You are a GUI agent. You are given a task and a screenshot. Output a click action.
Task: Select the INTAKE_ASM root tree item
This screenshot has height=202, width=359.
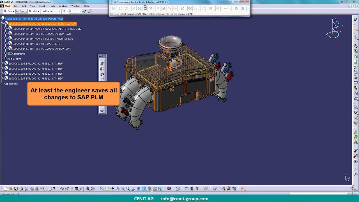[x=34, y=19]
